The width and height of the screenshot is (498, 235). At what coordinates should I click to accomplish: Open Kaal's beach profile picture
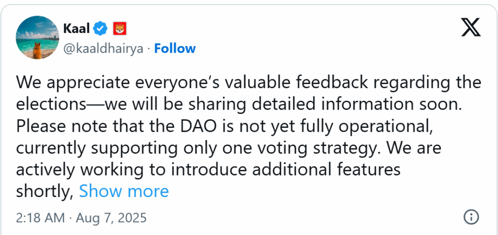(37, 38)
